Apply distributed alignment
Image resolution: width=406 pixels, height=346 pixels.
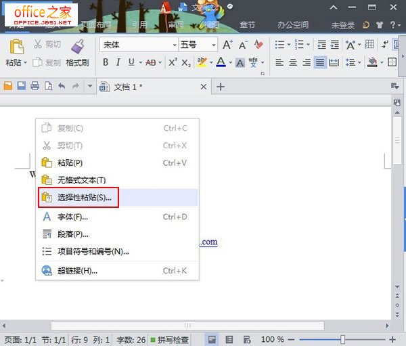[334, 62]
